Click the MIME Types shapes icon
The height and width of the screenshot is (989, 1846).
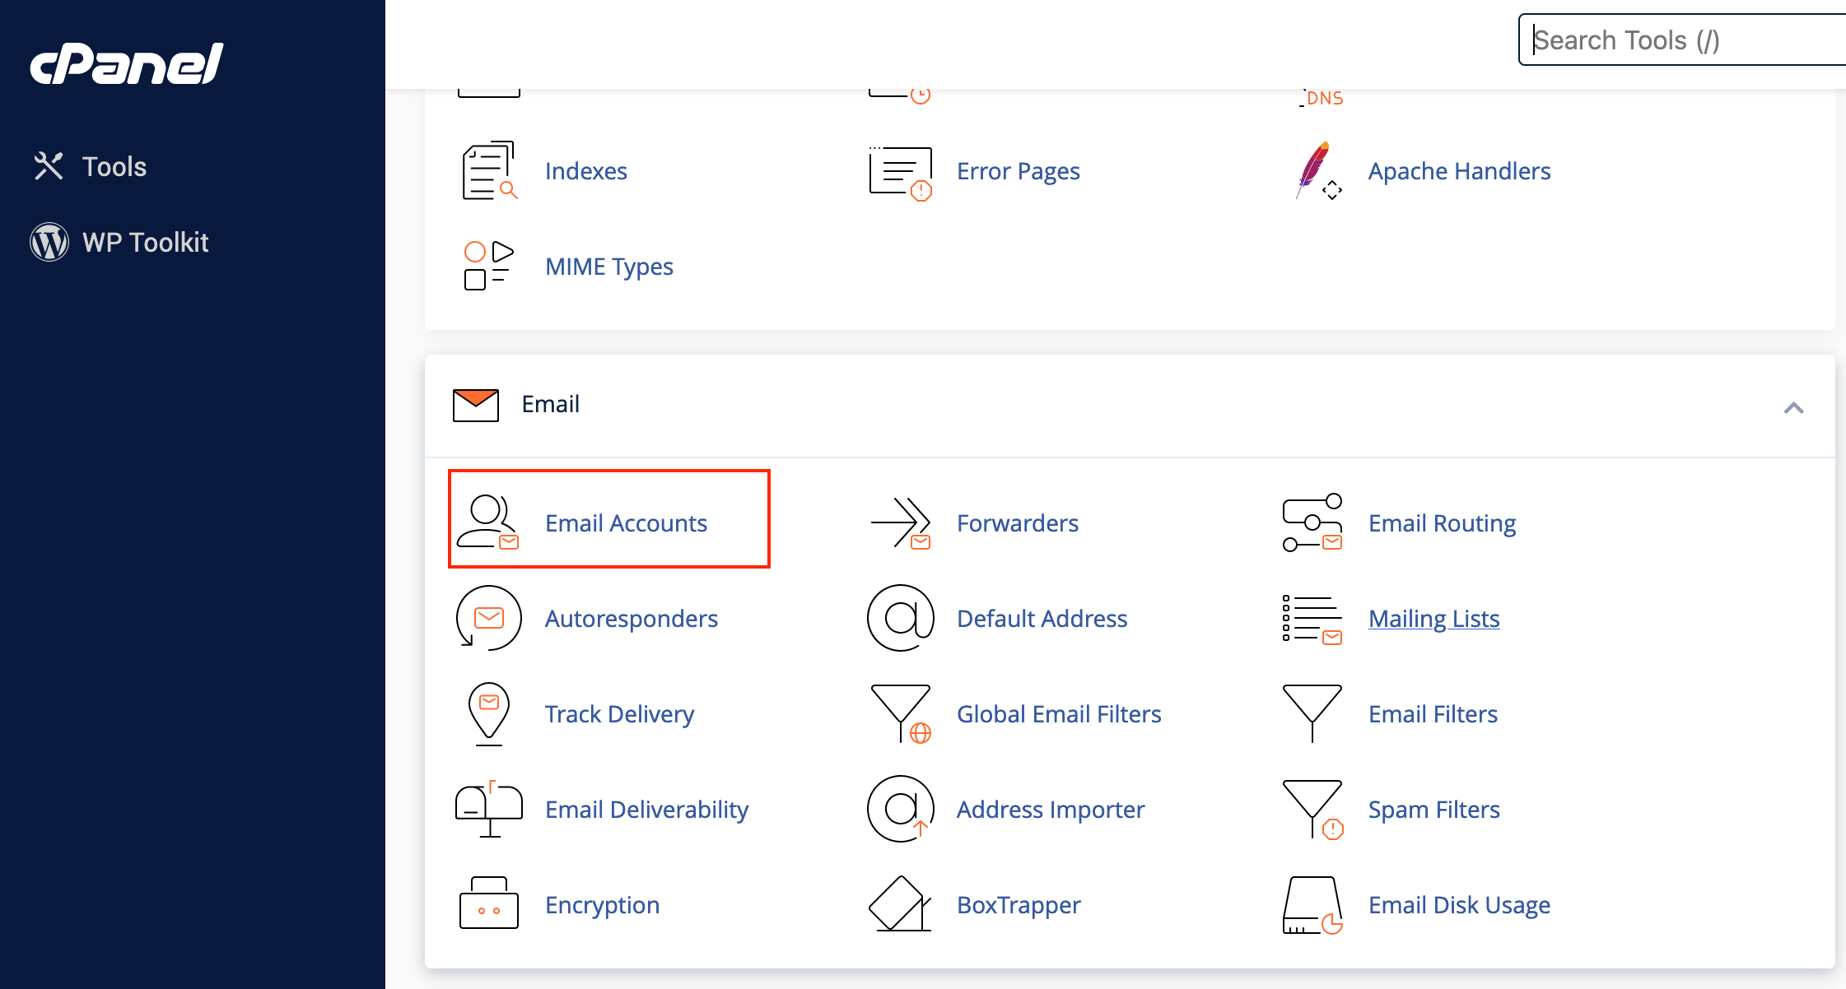coord(488,266)
